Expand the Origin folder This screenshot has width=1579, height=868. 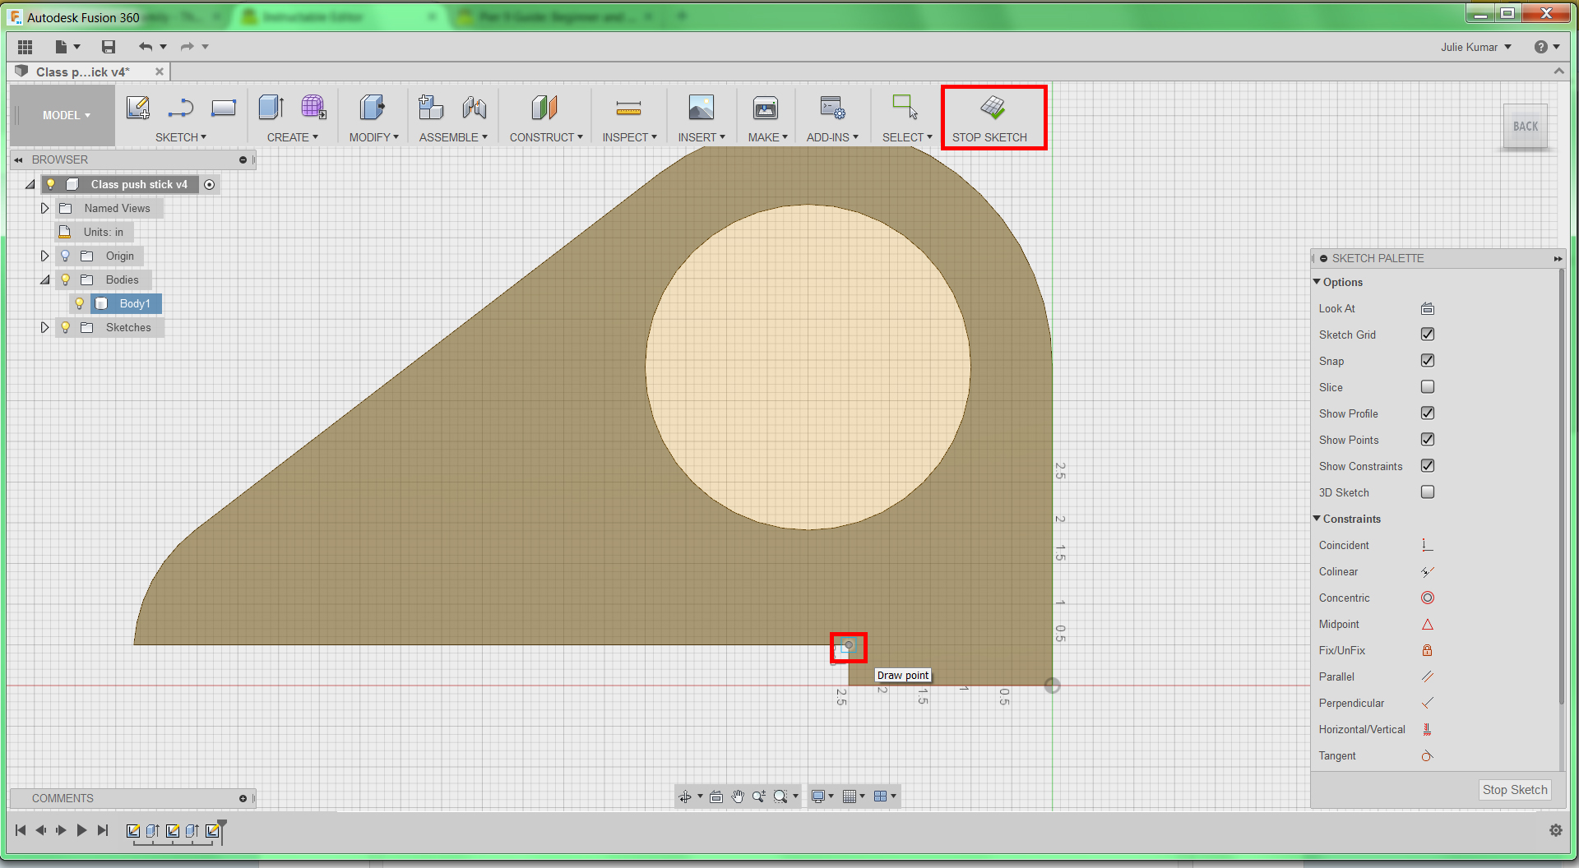(45, 256)
